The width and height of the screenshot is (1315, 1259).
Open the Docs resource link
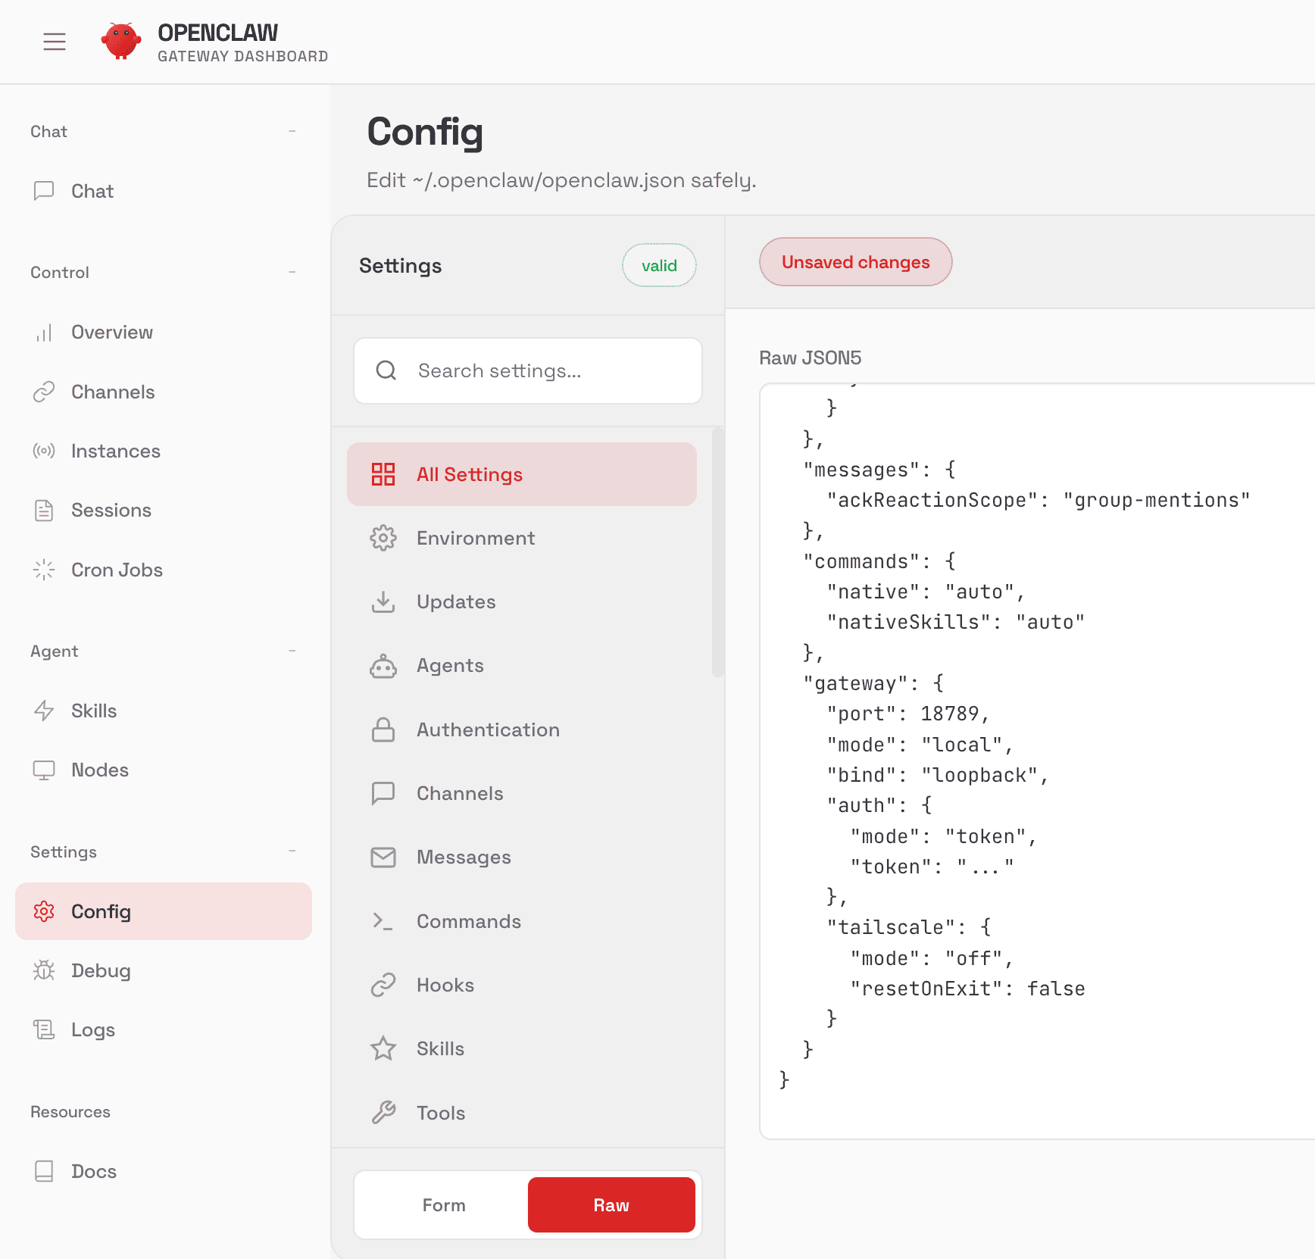pyautogui.click(x=93, y=1171)
